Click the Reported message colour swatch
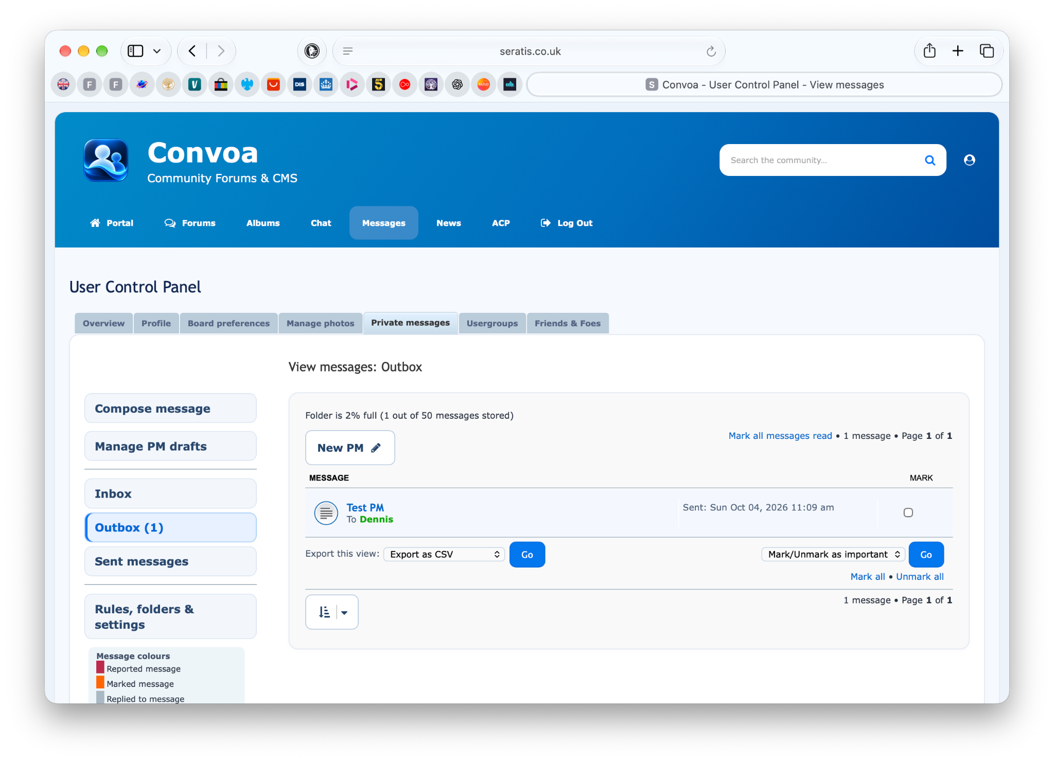Screen dimensions: 1054x762 pyautogui.click(x=100, y=668)
